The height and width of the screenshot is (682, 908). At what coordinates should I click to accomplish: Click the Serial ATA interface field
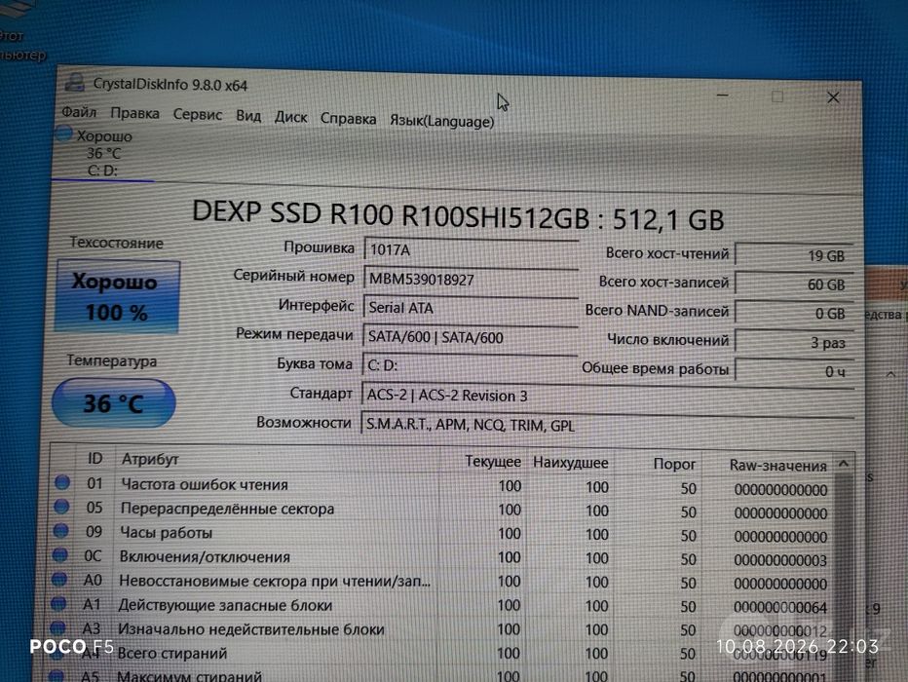click(x=471, y=308)
